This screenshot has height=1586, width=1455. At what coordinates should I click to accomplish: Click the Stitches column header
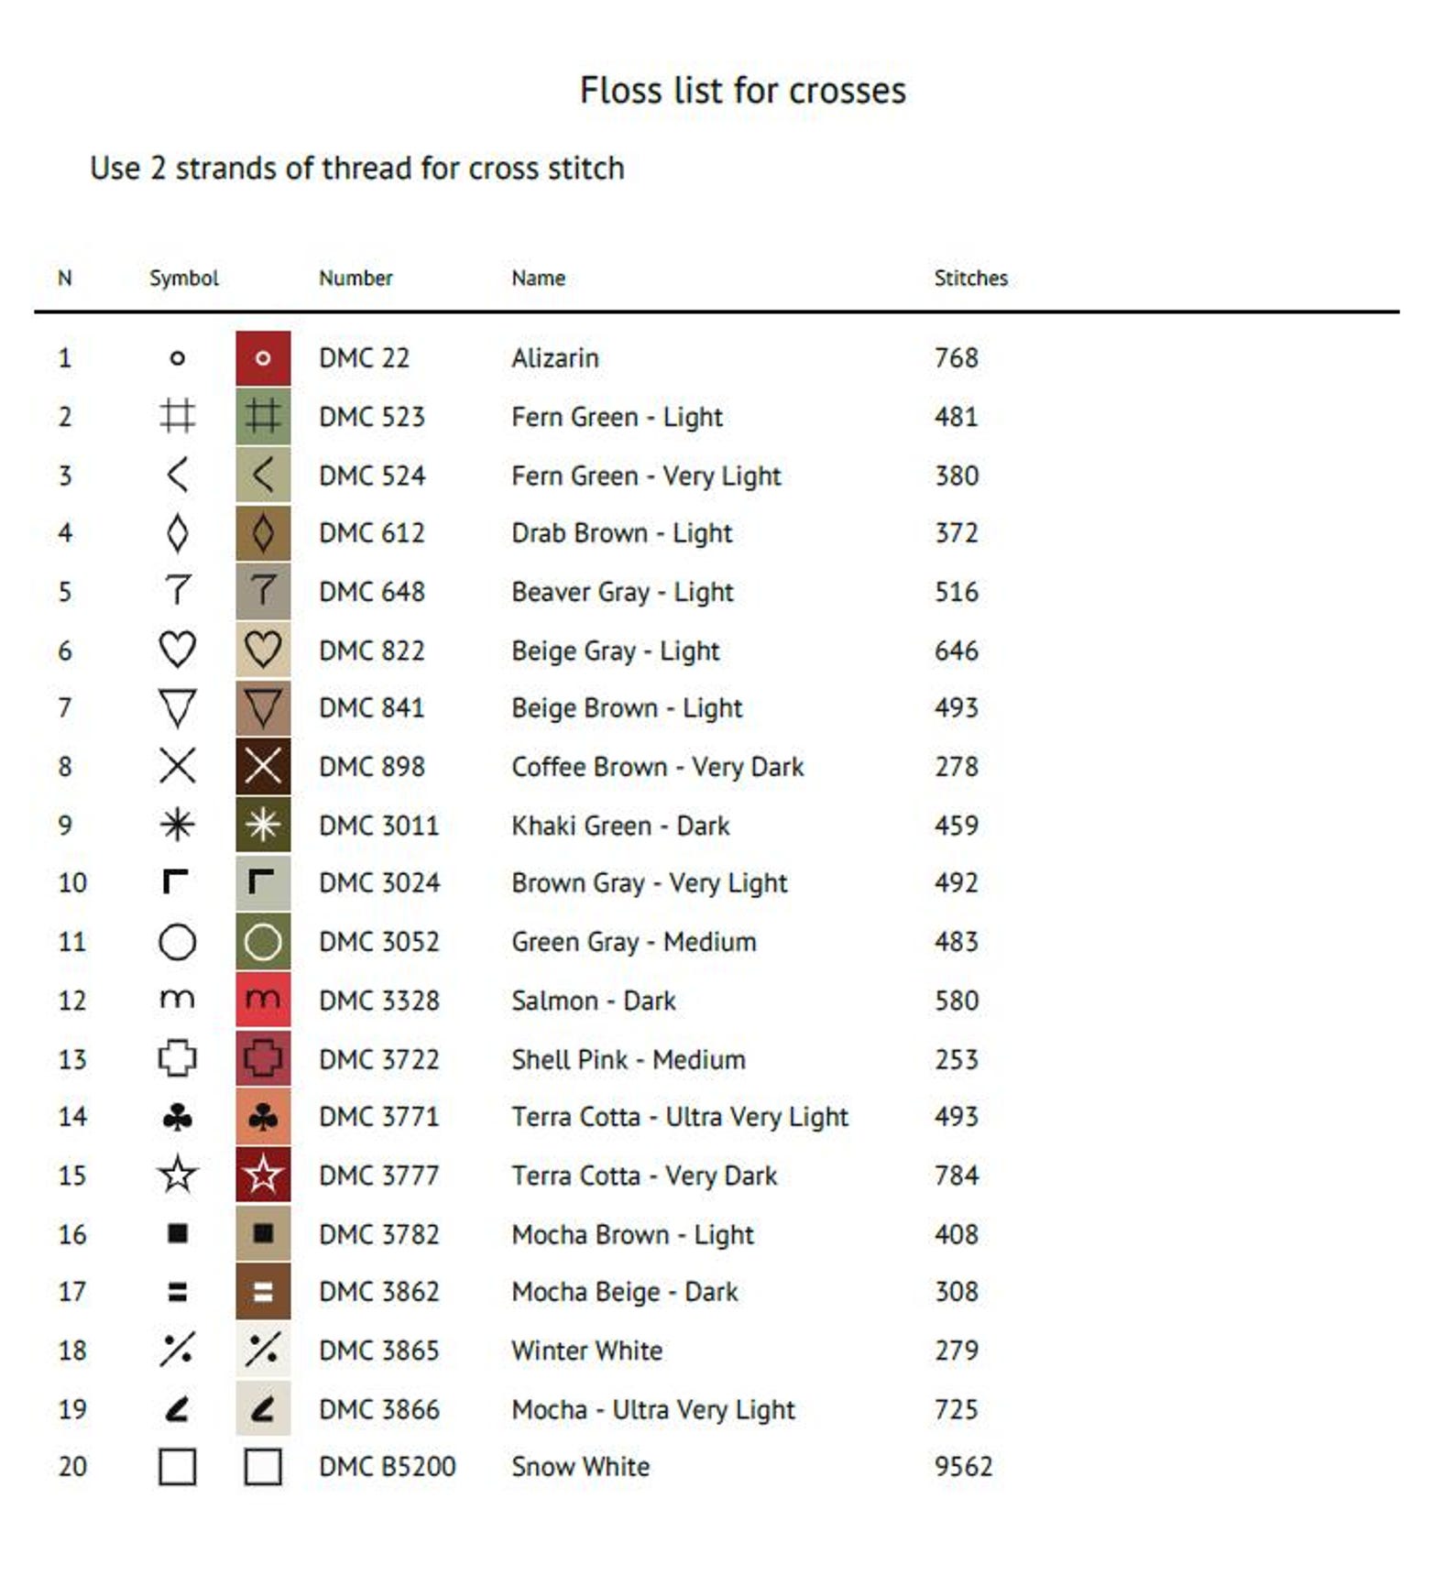pos(970,278)
